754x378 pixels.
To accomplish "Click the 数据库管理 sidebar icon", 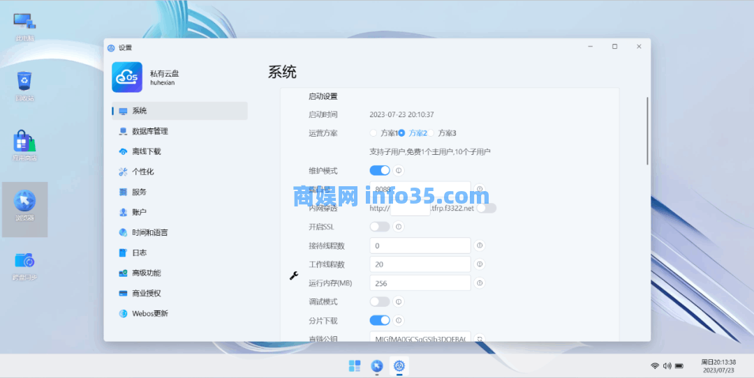I will pos(123,131).
